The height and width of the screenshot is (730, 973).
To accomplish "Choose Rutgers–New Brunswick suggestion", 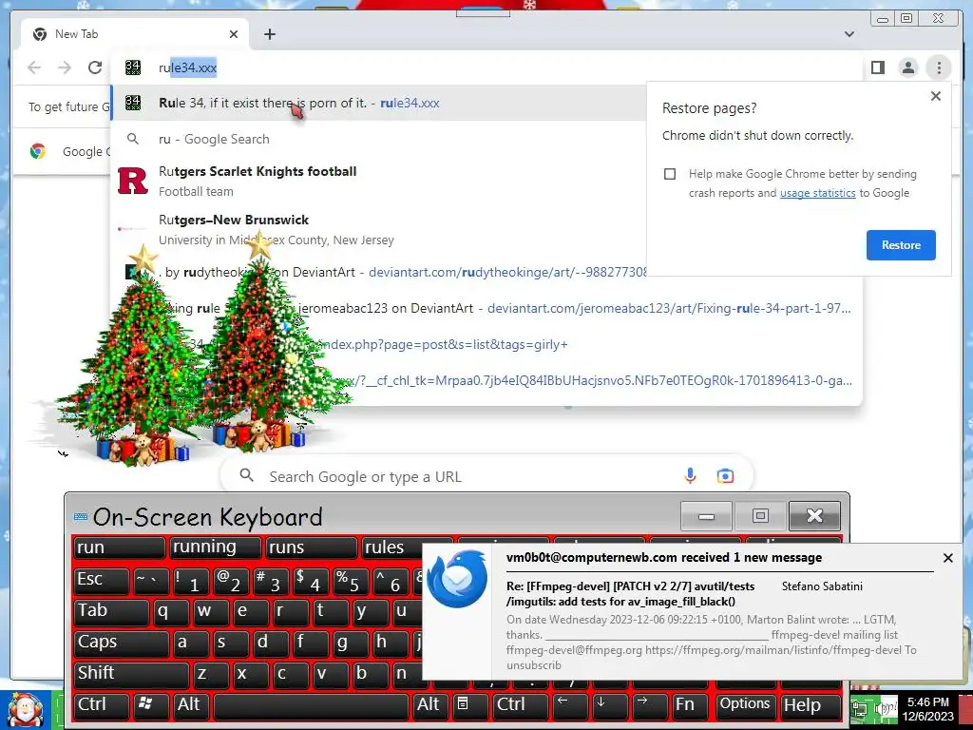I will coord(378,230).
